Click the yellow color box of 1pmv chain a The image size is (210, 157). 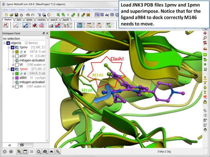(17, 52)
